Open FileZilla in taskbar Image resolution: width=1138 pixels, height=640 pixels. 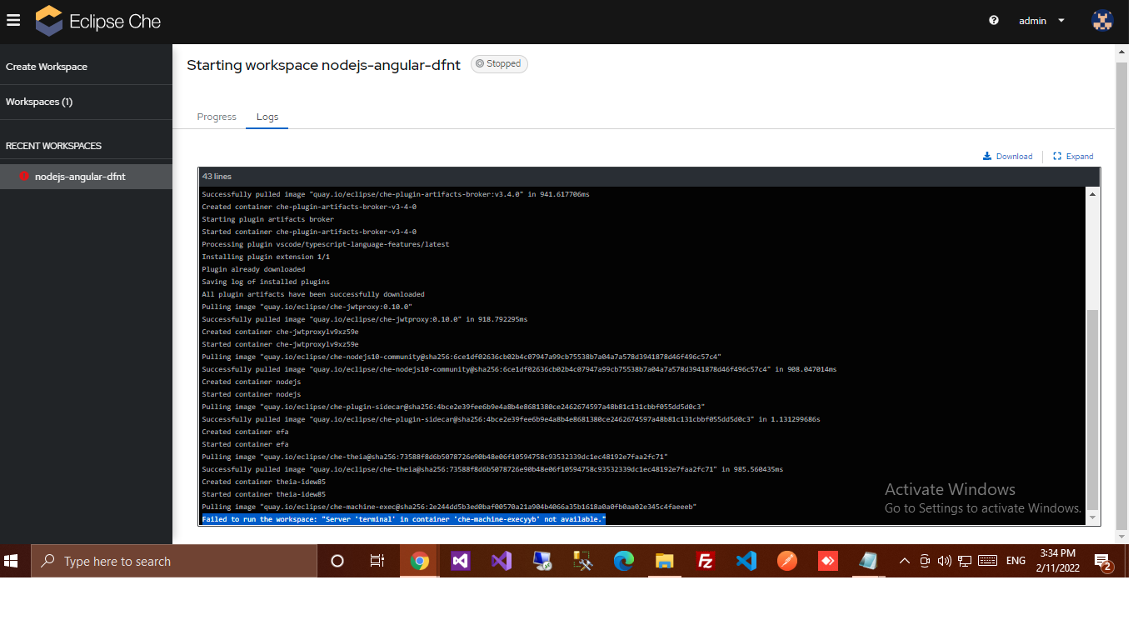[x=706, y=561]
